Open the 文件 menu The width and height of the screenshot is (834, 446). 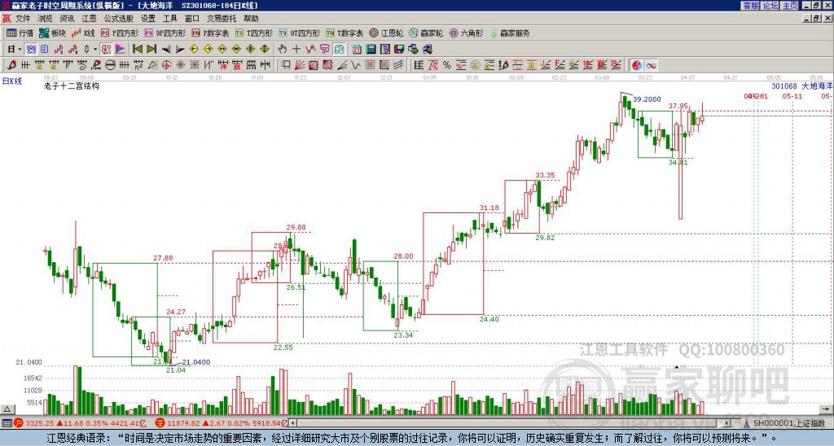pyautogui.click(x=23, y=19)
